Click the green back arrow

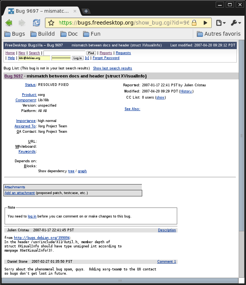9,23
